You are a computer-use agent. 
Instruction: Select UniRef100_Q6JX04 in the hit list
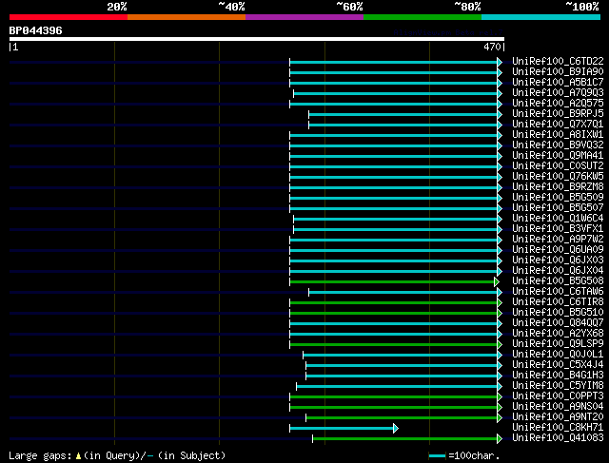click(558, 271)
